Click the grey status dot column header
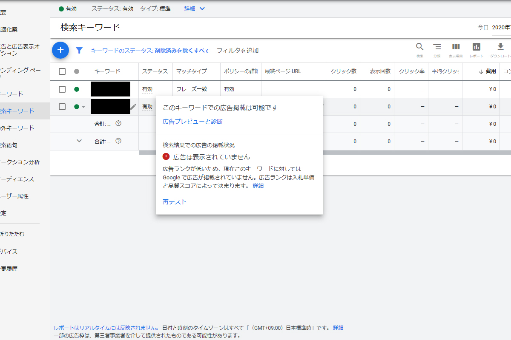This screenshot has height=340, width=511. (77, 71)
